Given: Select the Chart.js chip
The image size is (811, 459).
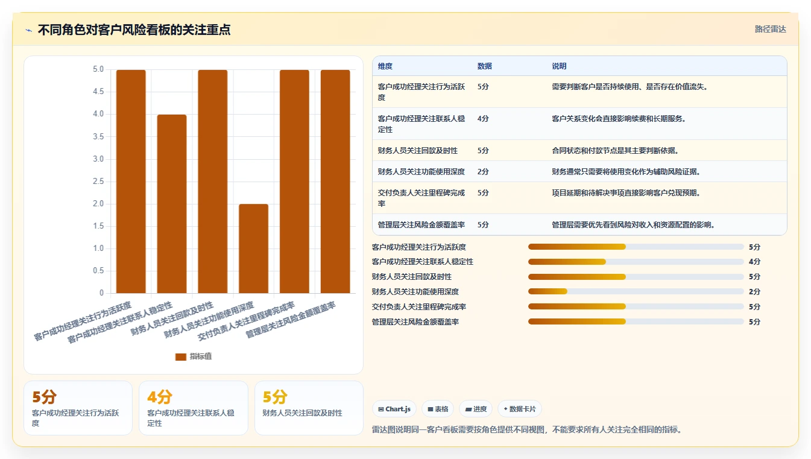Looking at the screenshot, I should pos(394,409).
